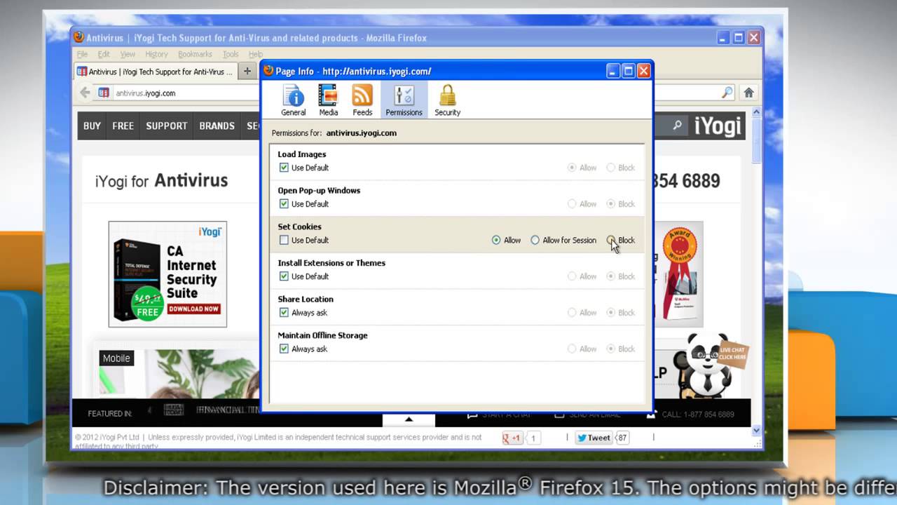This screenshot has width=897, height=505.
Task: Click the scrollbar down arrow in Firefox
Action: coord(756,429)
